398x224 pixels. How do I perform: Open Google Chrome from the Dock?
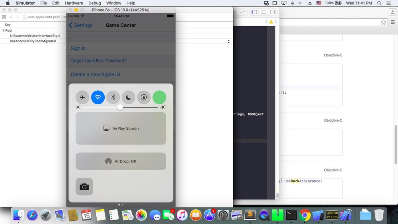coord(304,215)
